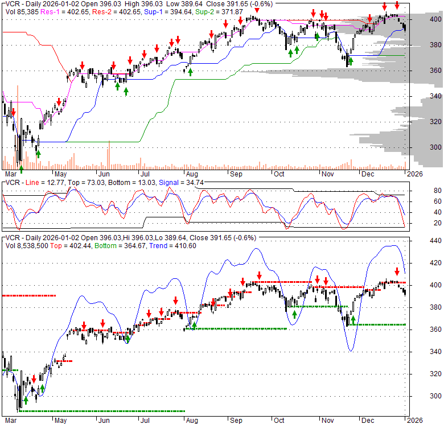Click the late-November green buy arrow in bottom chart
This screenshot has width=444, height=424.
point(353,320)
